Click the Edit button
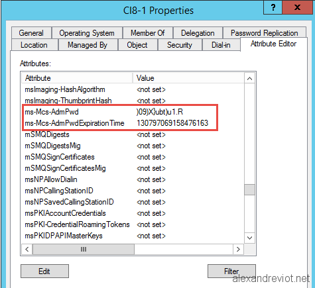Screen dimensions: 315x288 44,271
